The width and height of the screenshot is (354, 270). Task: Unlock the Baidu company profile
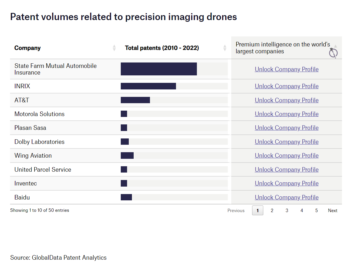tap(286, 197)
